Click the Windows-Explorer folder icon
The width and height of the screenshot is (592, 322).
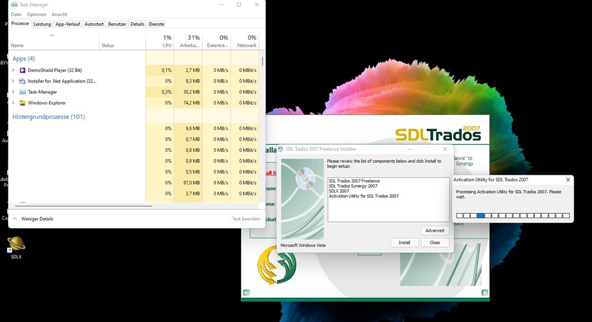(x=23, y=103)
